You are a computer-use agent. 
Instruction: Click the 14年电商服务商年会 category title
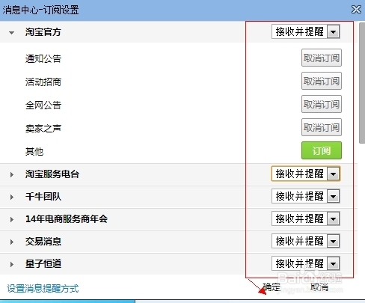(x=67, y=219)
